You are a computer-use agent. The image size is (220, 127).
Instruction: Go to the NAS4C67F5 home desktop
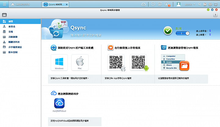coord(20,5)
